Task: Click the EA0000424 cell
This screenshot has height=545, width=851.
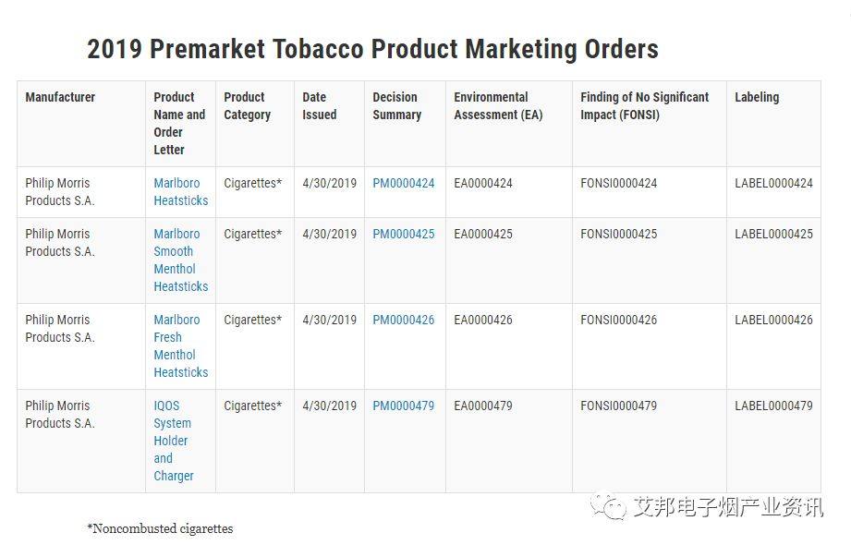Action: pos(483,184)
